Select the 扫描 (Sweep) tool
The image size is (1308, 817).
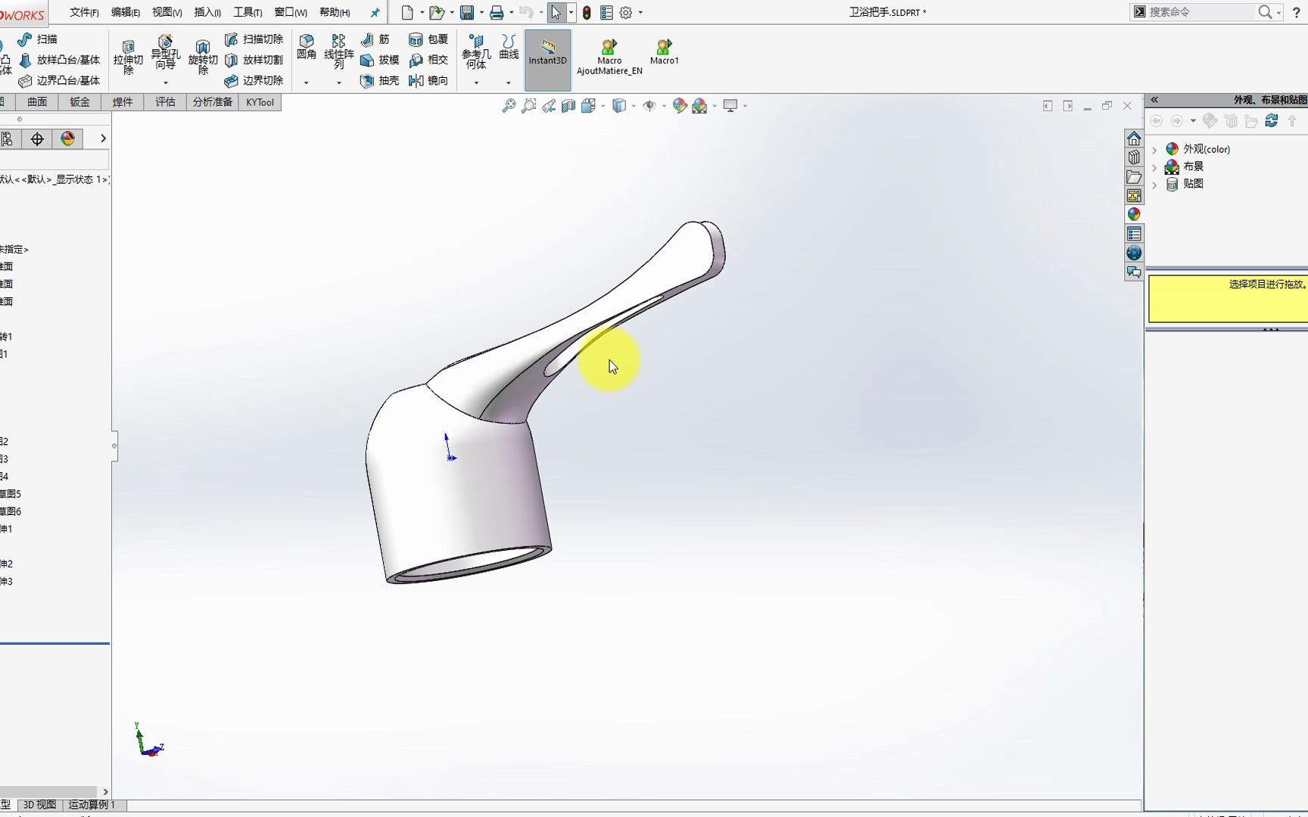click(43, 39)
